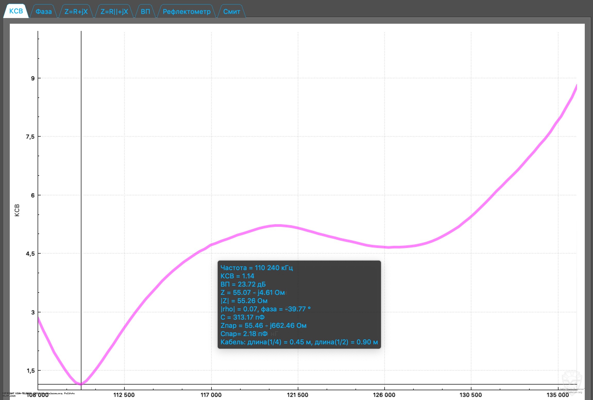The height and width of the screenshot is (400, 593).
Task: Open the ВП return loss tab
Action: (x=145, y=12)
